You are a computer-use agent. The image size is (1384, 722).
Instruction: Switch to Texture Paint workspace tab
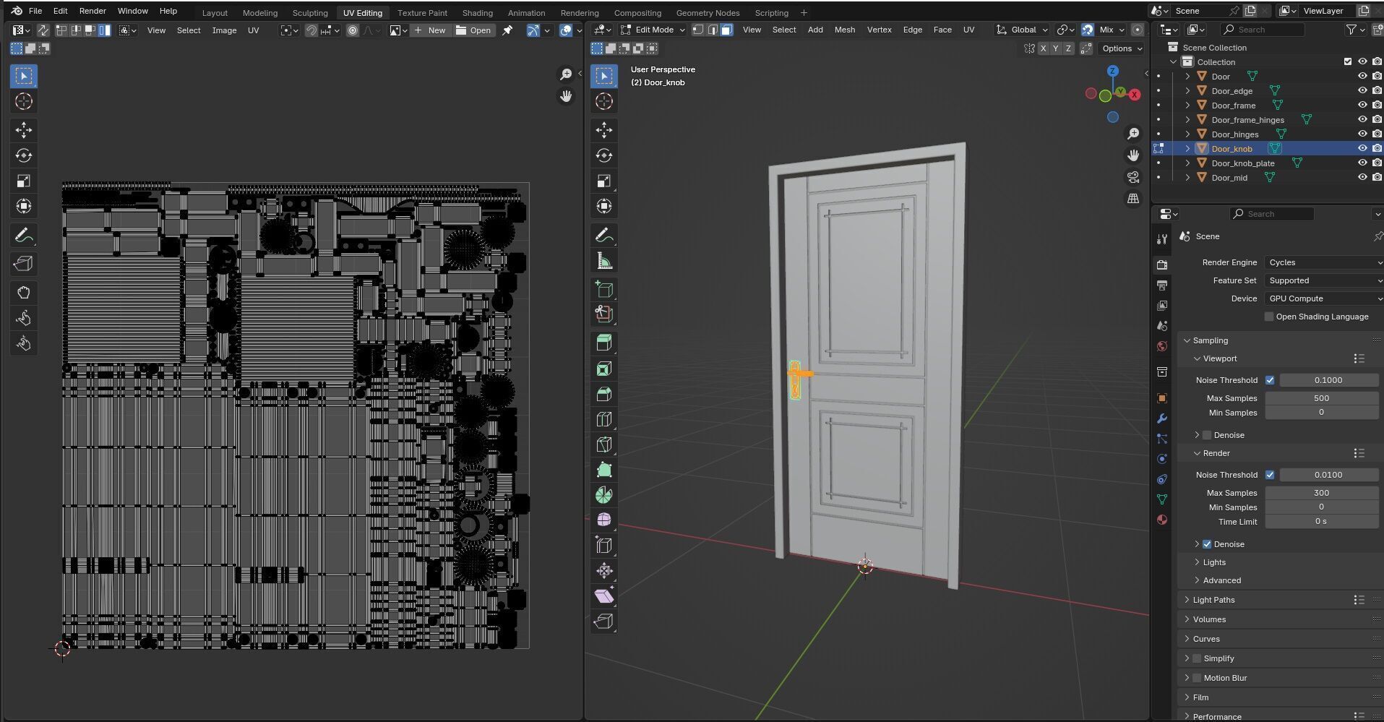422,13
